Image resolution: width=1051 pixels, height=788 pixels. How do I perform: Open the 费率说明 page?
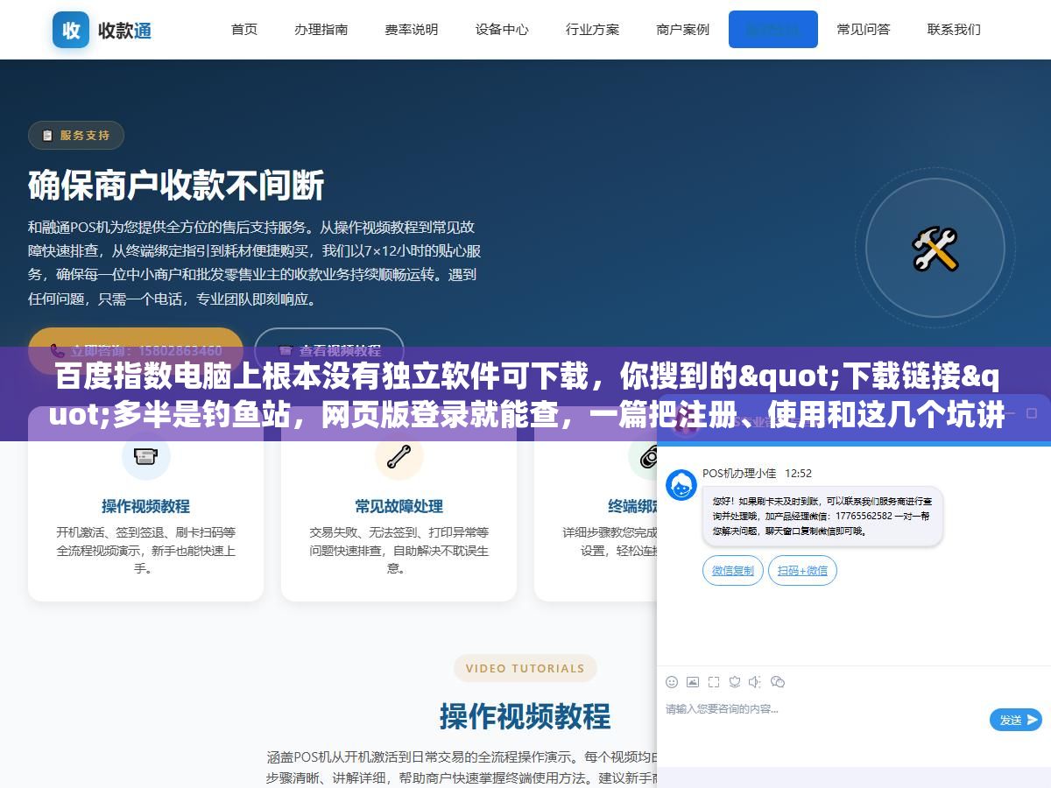(x=412, y=29)
